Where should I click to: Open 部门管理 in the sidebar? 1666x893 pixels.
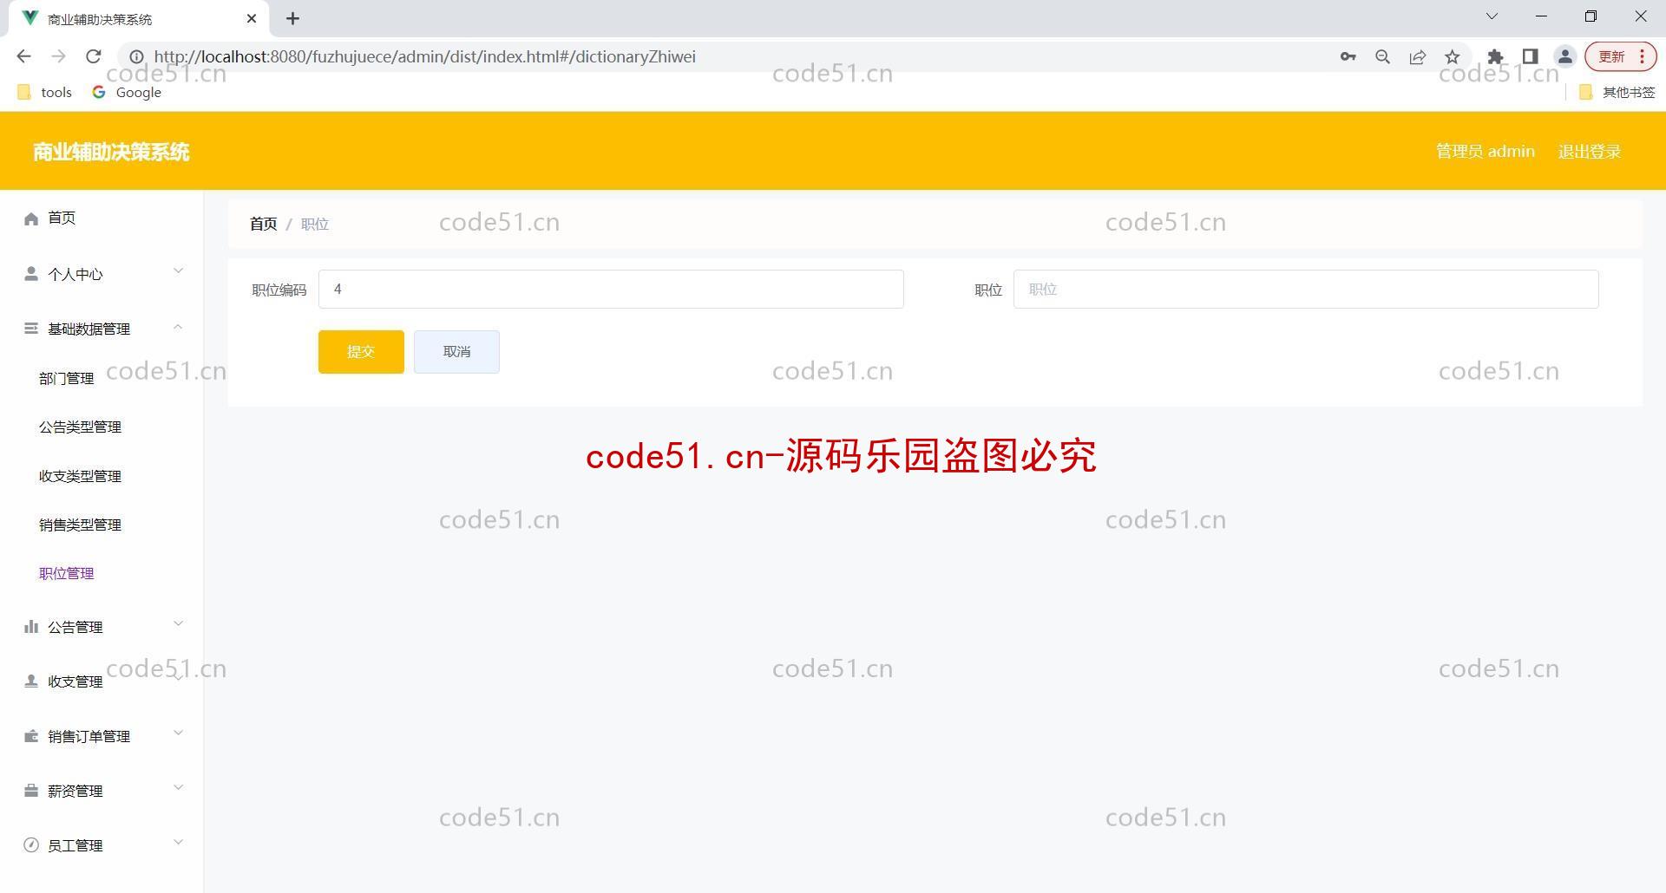[x=67, y=378]
